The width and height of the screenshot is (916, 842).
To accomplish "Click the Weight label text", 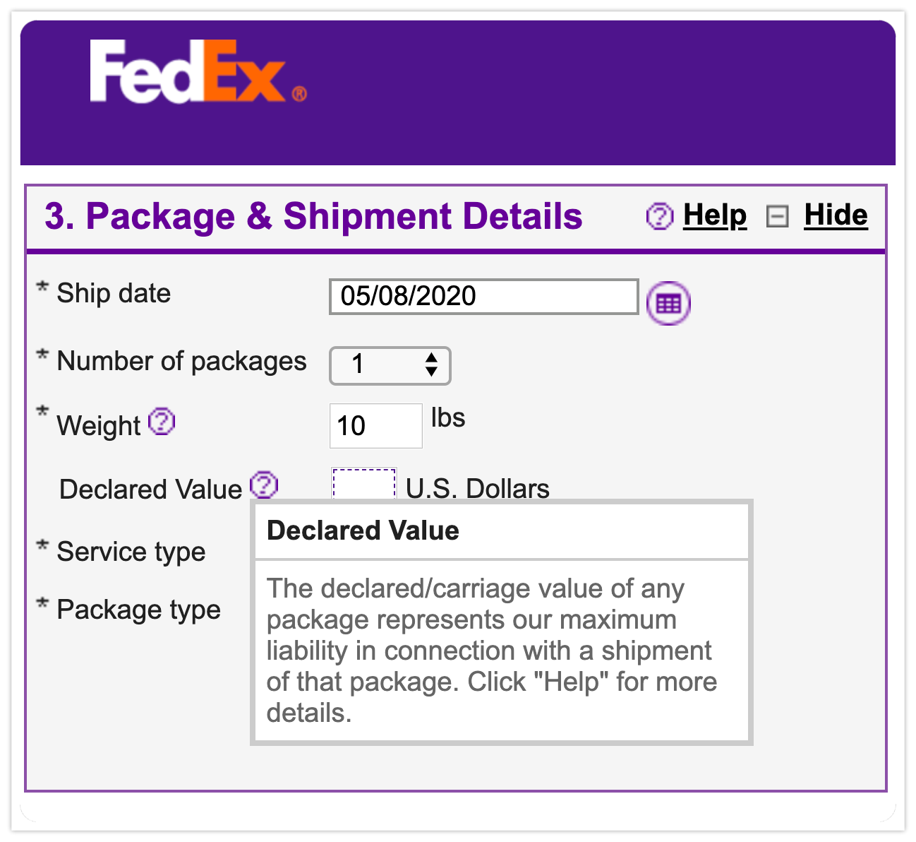I will [x=99, y=427].
